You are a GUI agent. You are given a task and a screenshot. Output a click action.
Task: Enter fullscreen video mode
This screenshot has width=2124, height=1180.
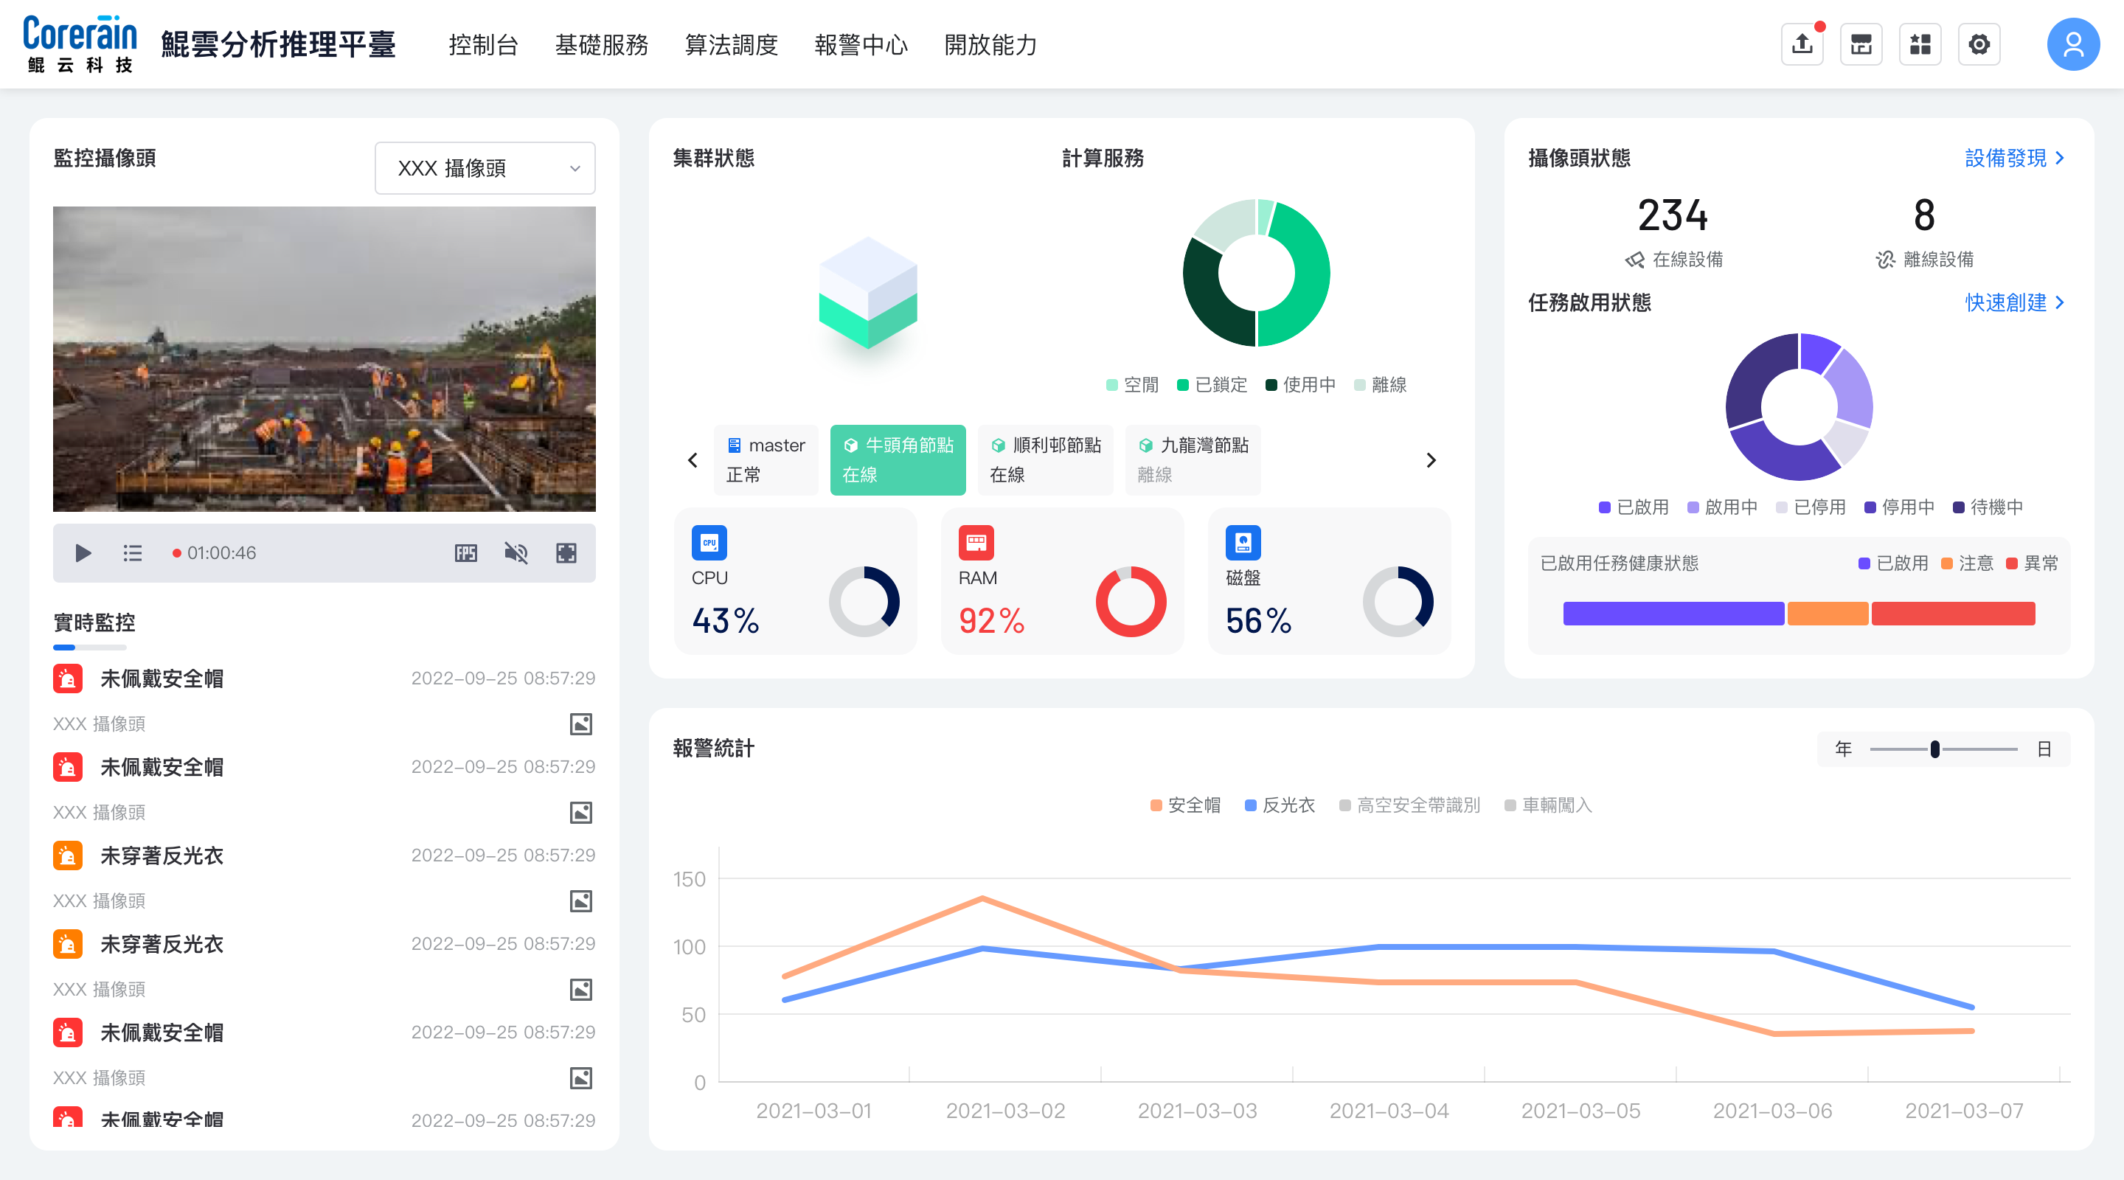(x=566, y=552)
